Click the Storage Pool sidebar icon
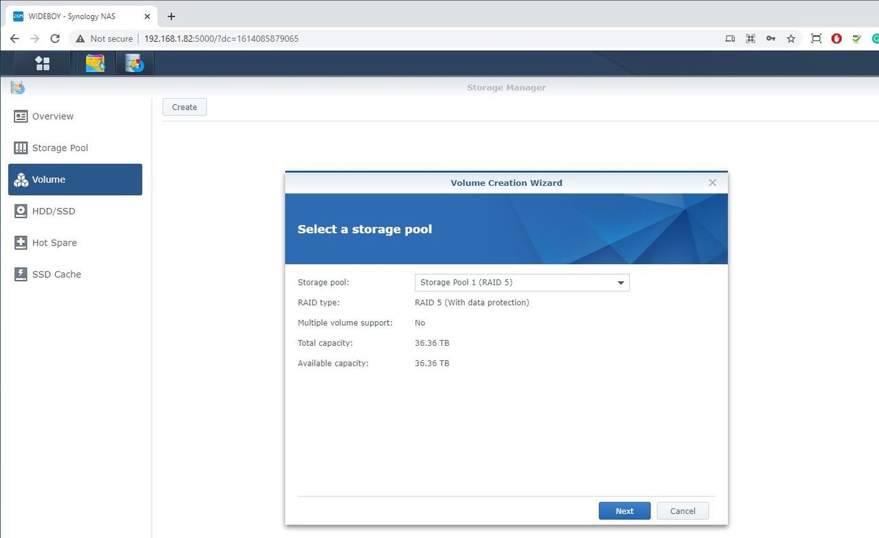 (21, 148)
